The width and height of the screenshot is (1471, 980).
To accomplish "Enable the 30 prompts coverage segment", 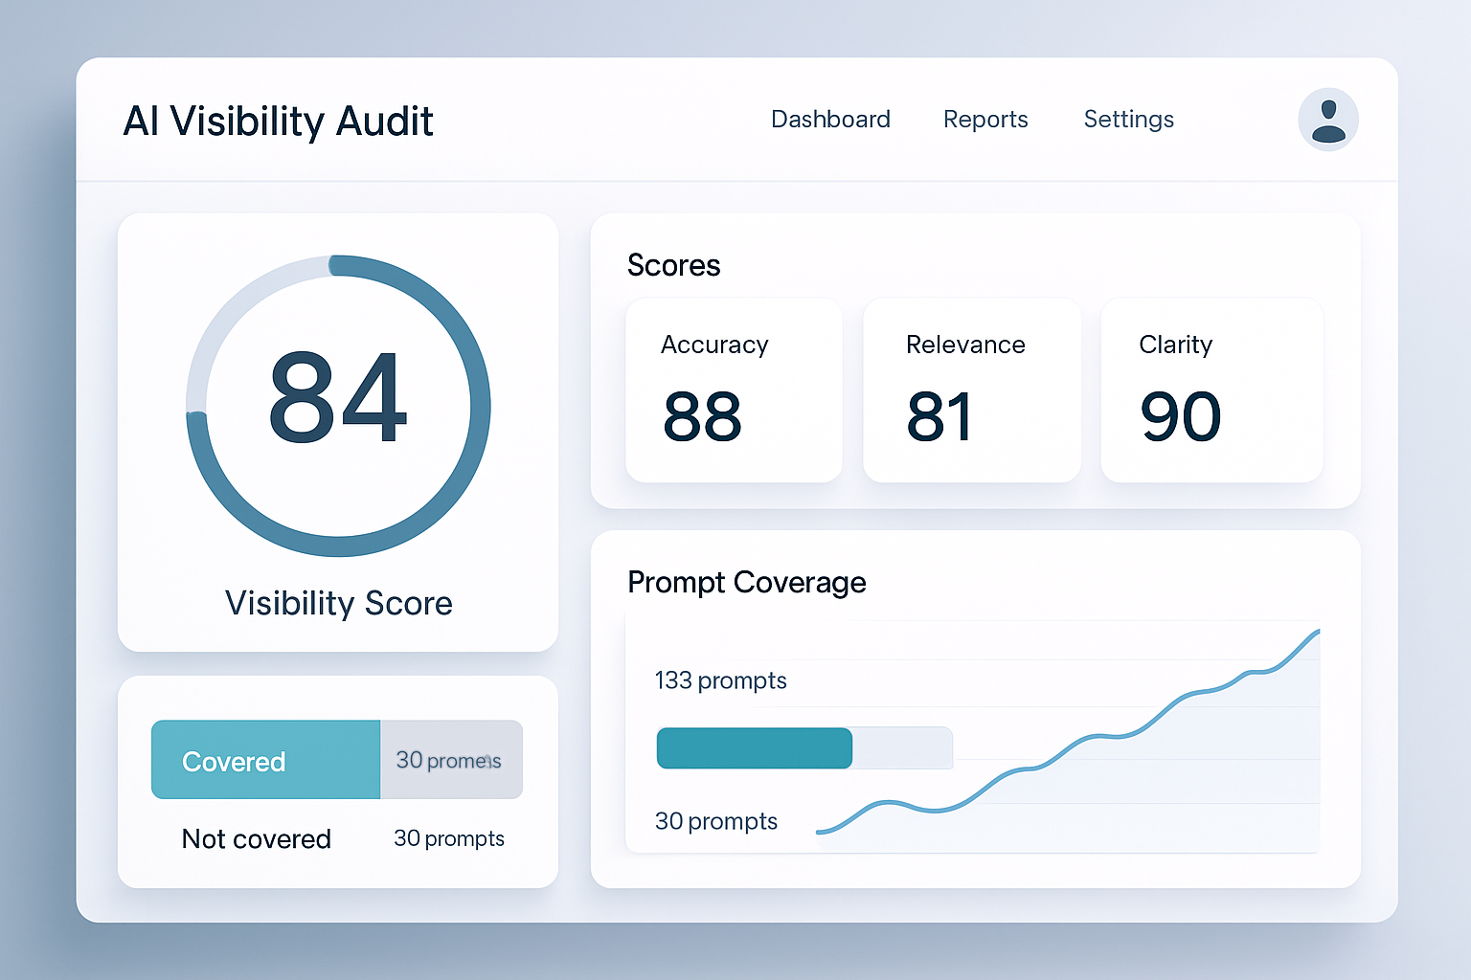I will tap(450, 760).
